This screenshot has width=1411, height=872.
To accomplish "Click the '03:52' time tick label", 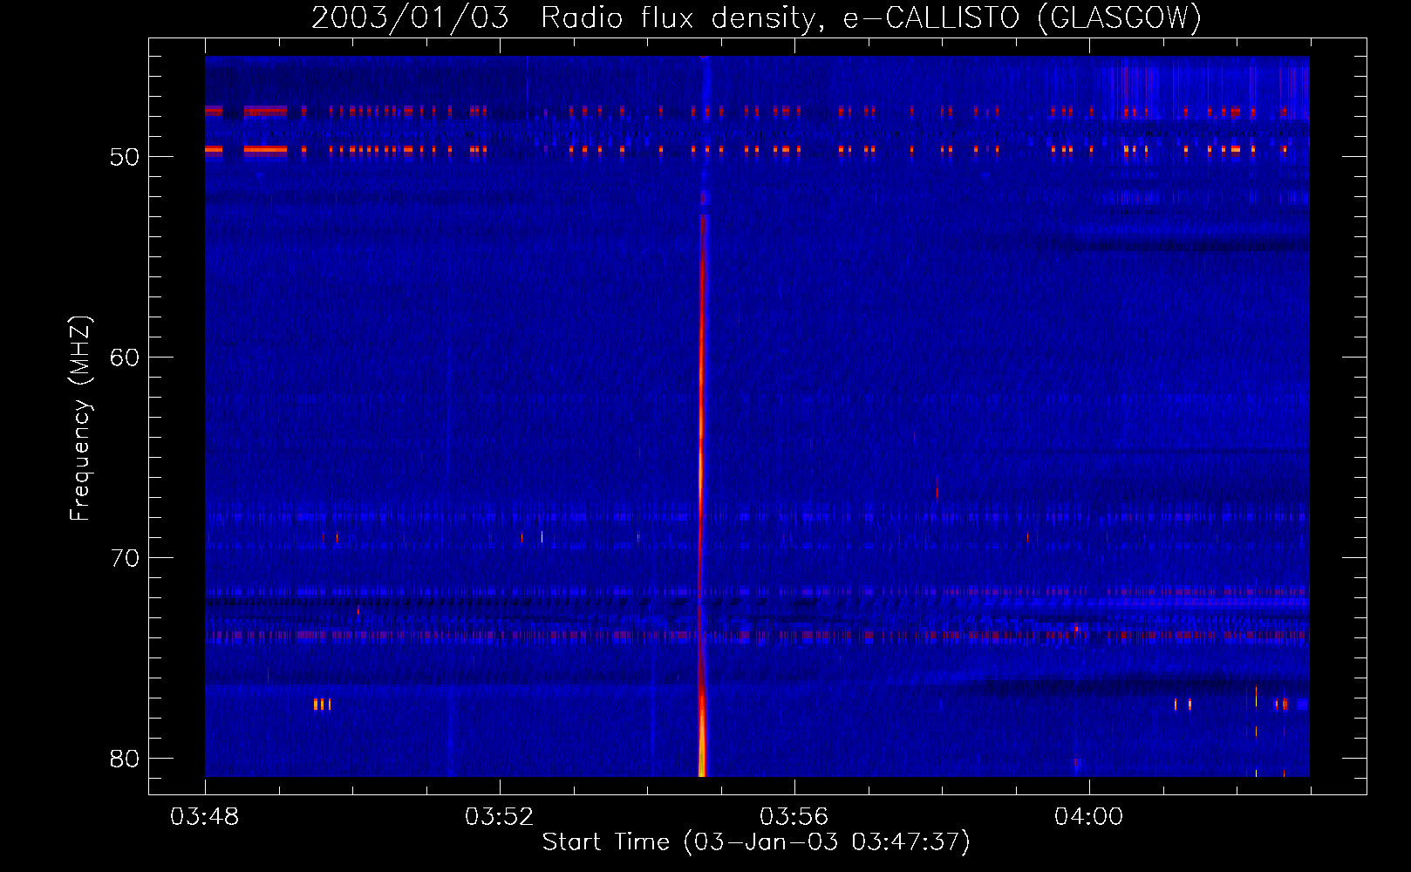I will point(499,817).
